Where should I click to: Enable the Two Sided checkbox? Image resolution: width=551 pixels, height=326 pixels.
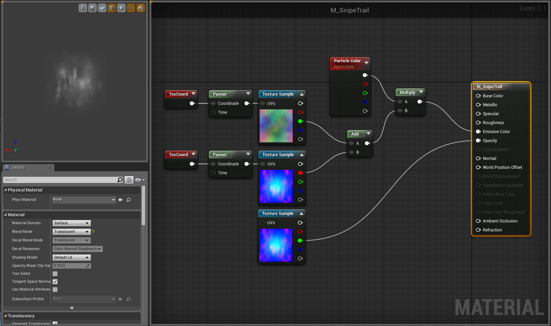[55, 274]
